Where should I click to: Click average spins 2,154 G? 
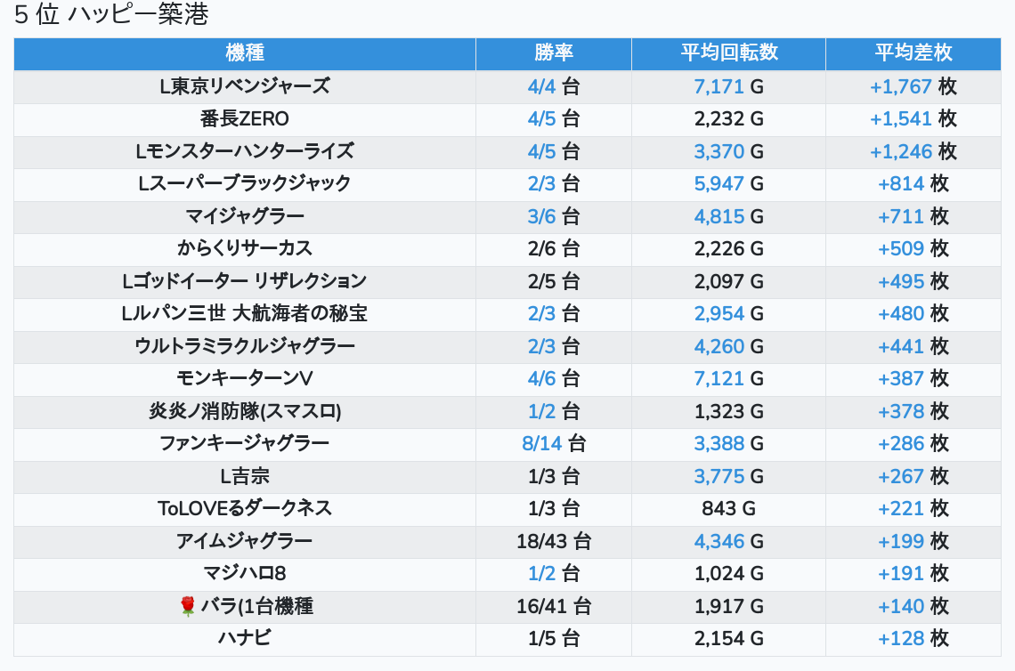[729, 639]
